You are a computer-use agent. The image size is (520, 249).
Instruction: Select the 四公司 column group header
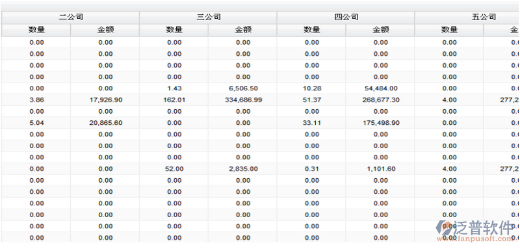coord(346,18)
